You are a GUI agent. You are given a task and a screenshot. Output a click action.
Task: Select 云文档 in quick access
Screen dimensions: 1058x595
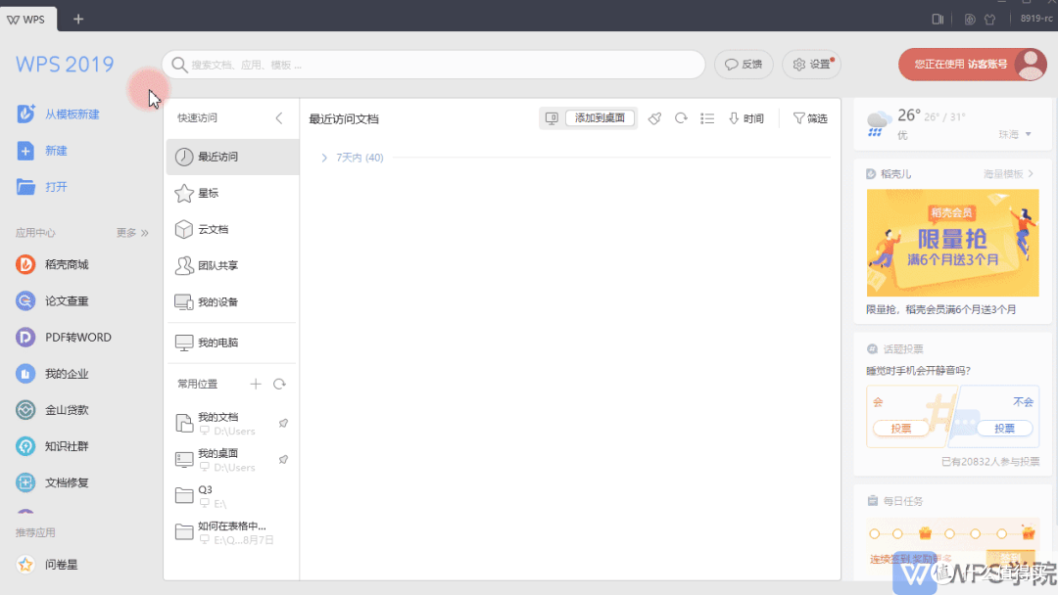(232, 230)
